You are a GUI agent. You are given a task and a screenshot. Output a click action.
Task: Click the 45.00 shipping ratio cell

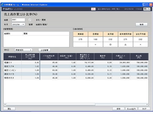coord(49,78)
